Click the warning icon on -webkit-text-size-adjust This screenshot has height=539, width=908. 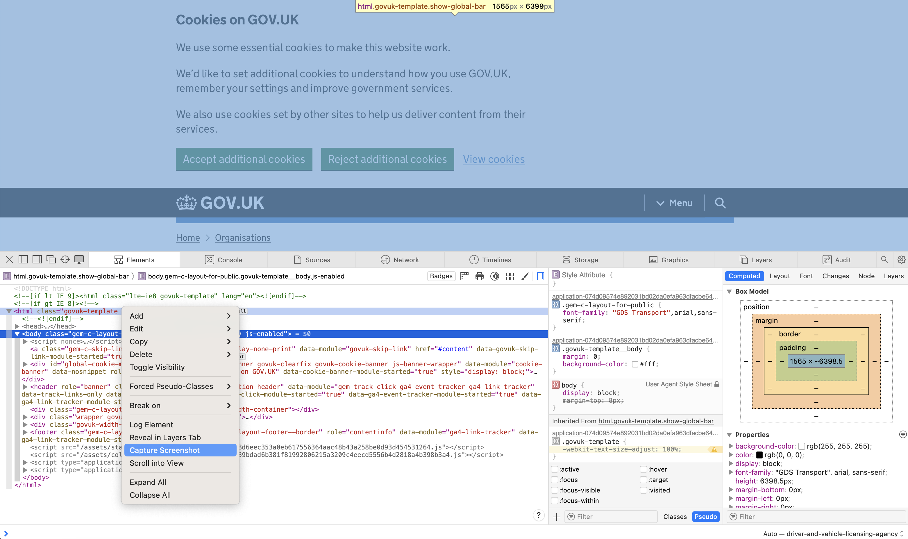coord(714,449)
